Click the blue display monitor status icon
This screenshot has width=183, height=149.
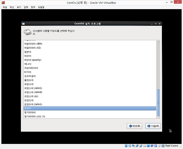coord(148,146)
